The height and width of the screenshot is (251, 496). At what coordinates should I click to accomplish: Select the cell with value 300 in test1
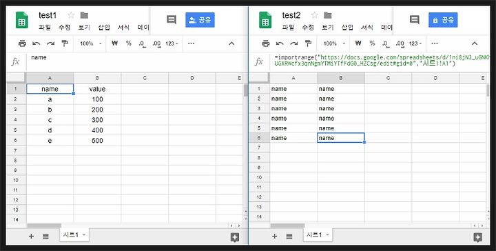pyautogui.click(x=97, y=120)
